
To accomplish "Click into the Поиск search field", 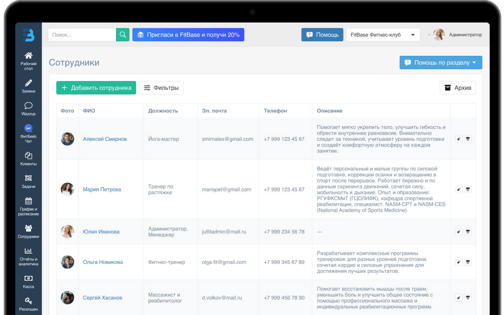I will (82, 35).
